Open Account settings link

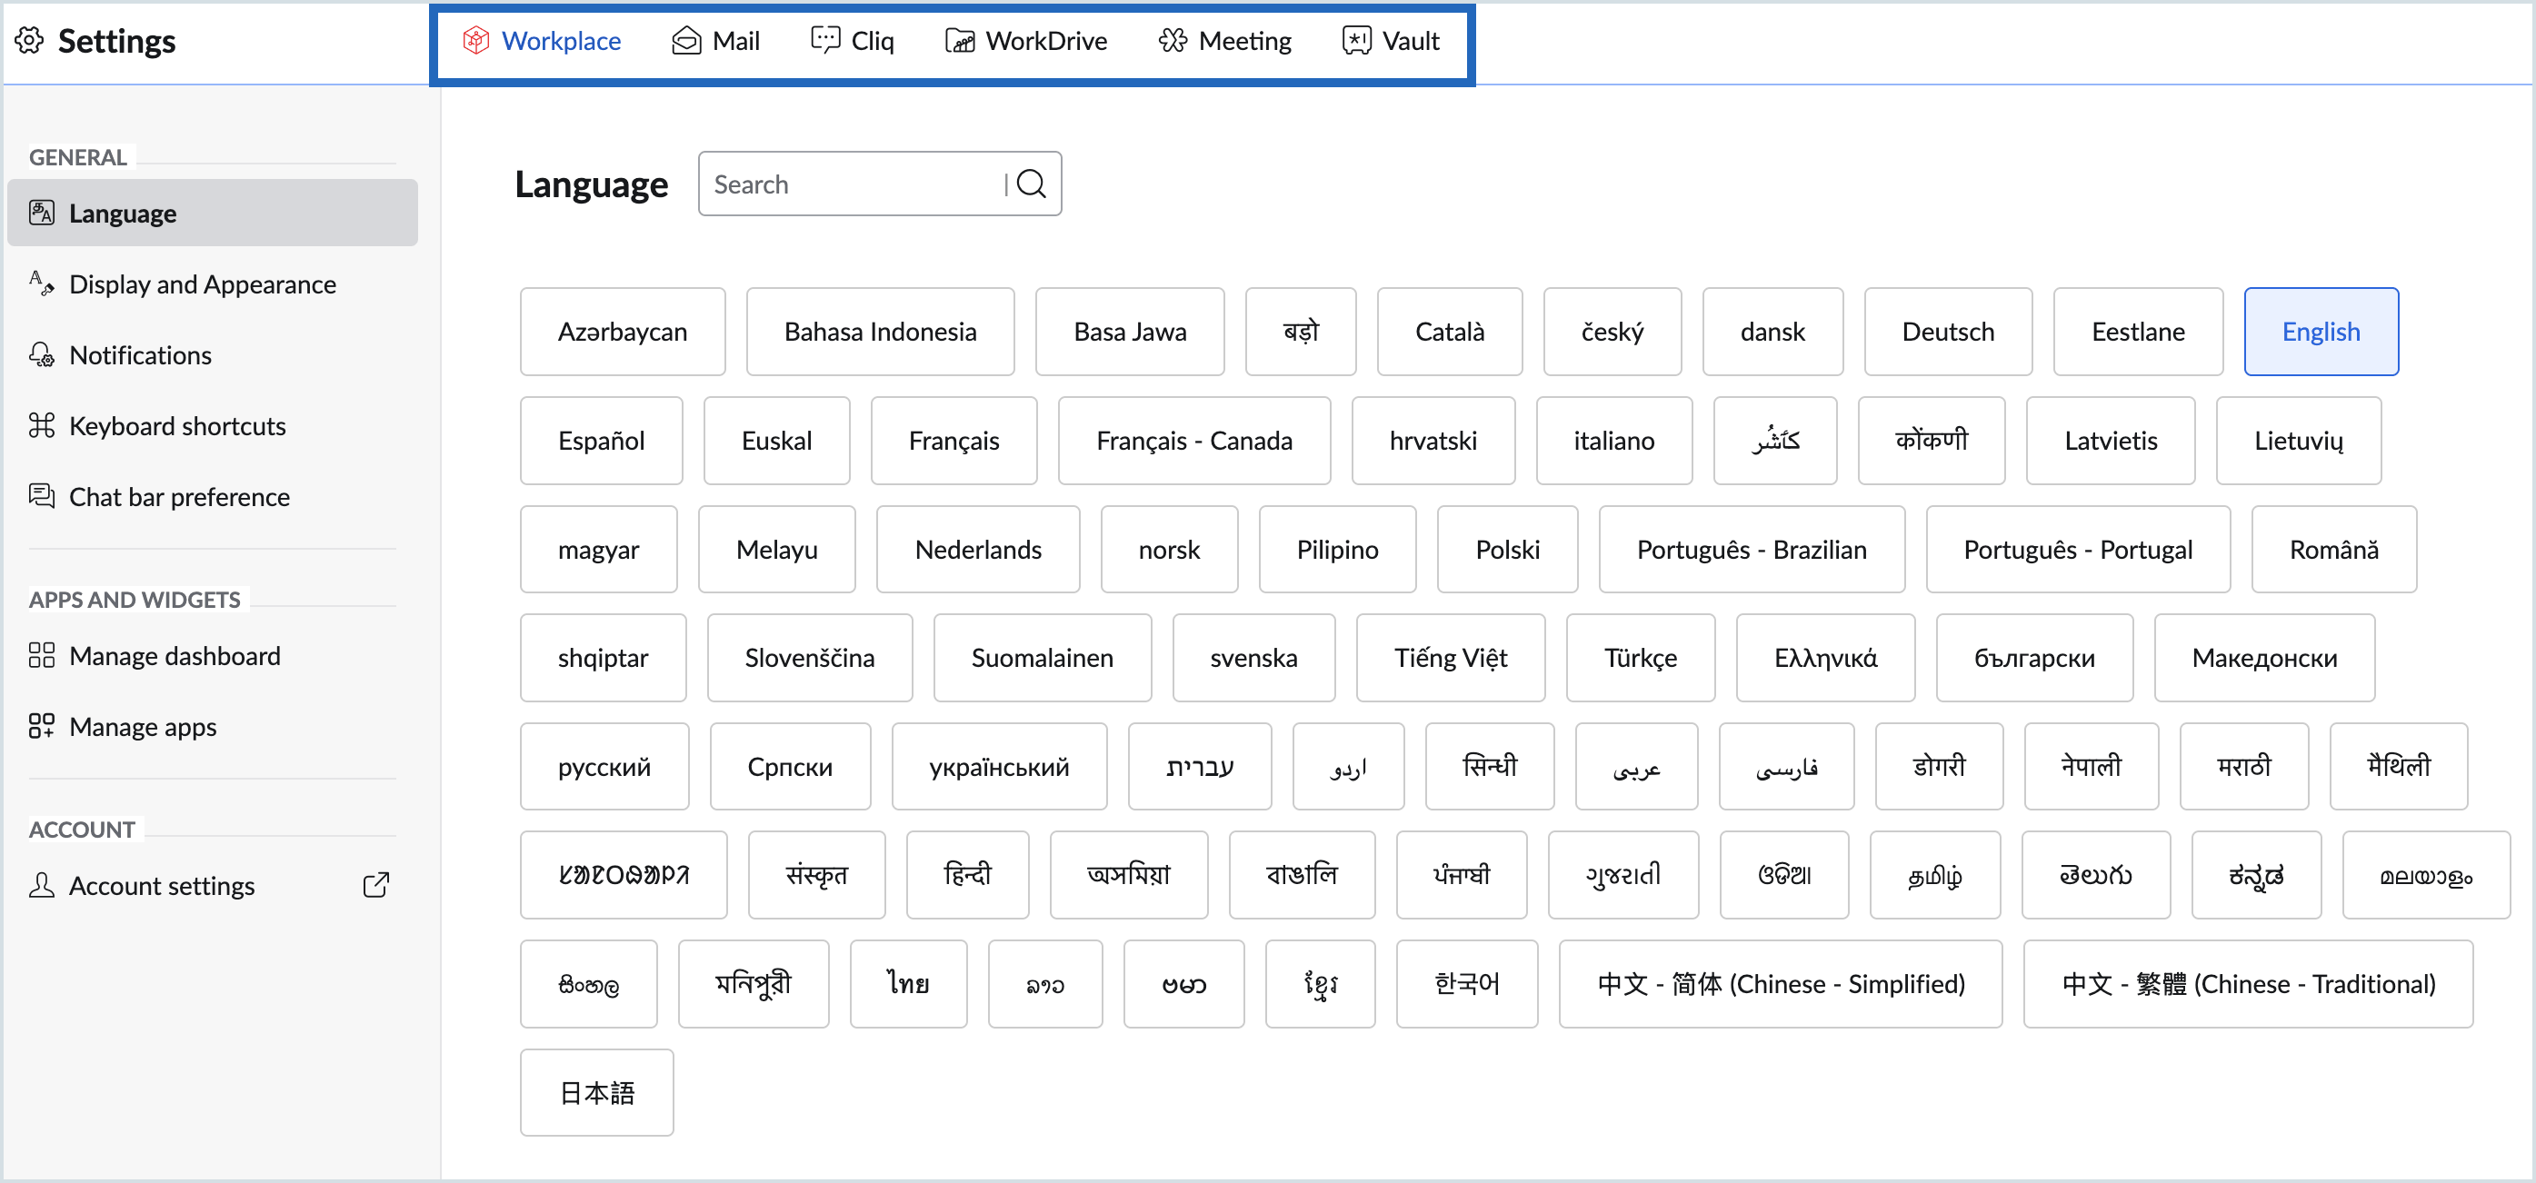click(x=213, y=886)
